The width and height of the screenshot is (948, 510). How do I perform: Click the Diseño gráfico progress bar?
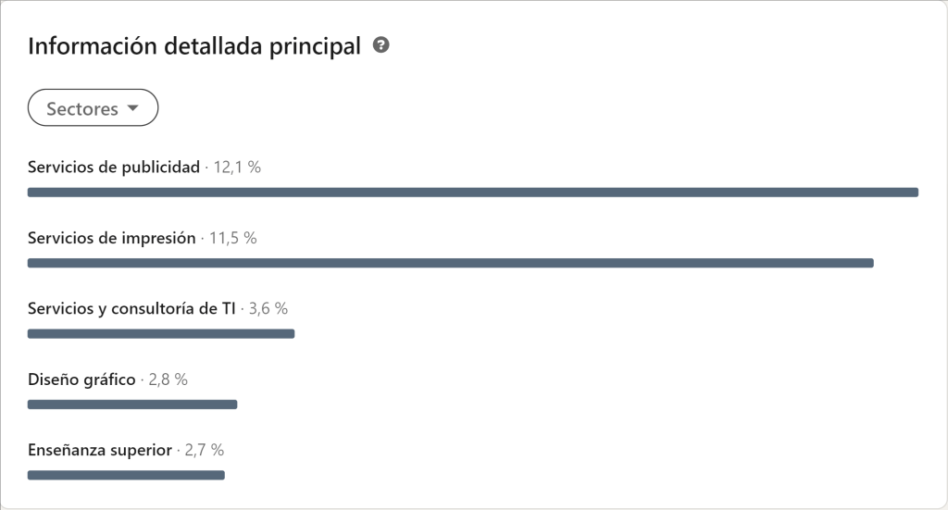coord(132,404)
